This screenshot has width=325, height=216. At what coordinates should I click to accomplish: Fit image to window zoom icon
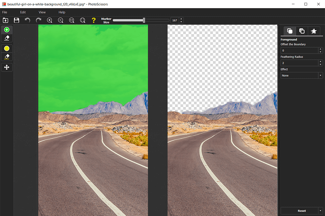83,20
